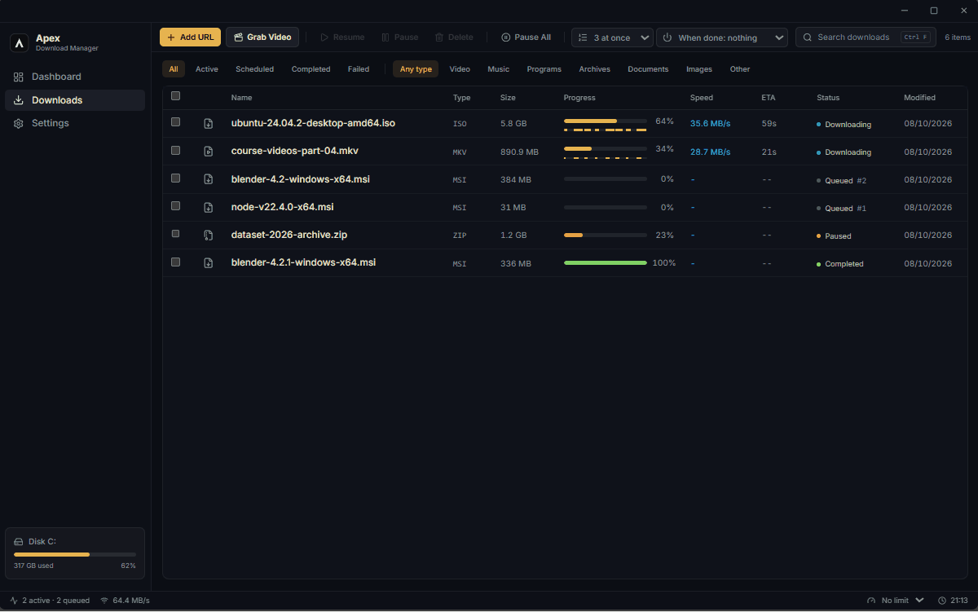Click video file icon of course-videos-part-04.mkv

pos(208,152)
